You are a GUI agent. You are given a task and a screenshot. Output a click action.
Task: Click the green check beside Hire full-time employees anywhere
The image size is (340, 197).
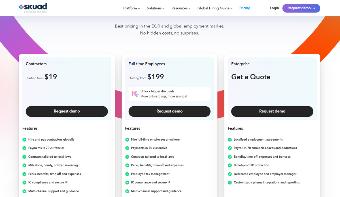pos(127,139)
